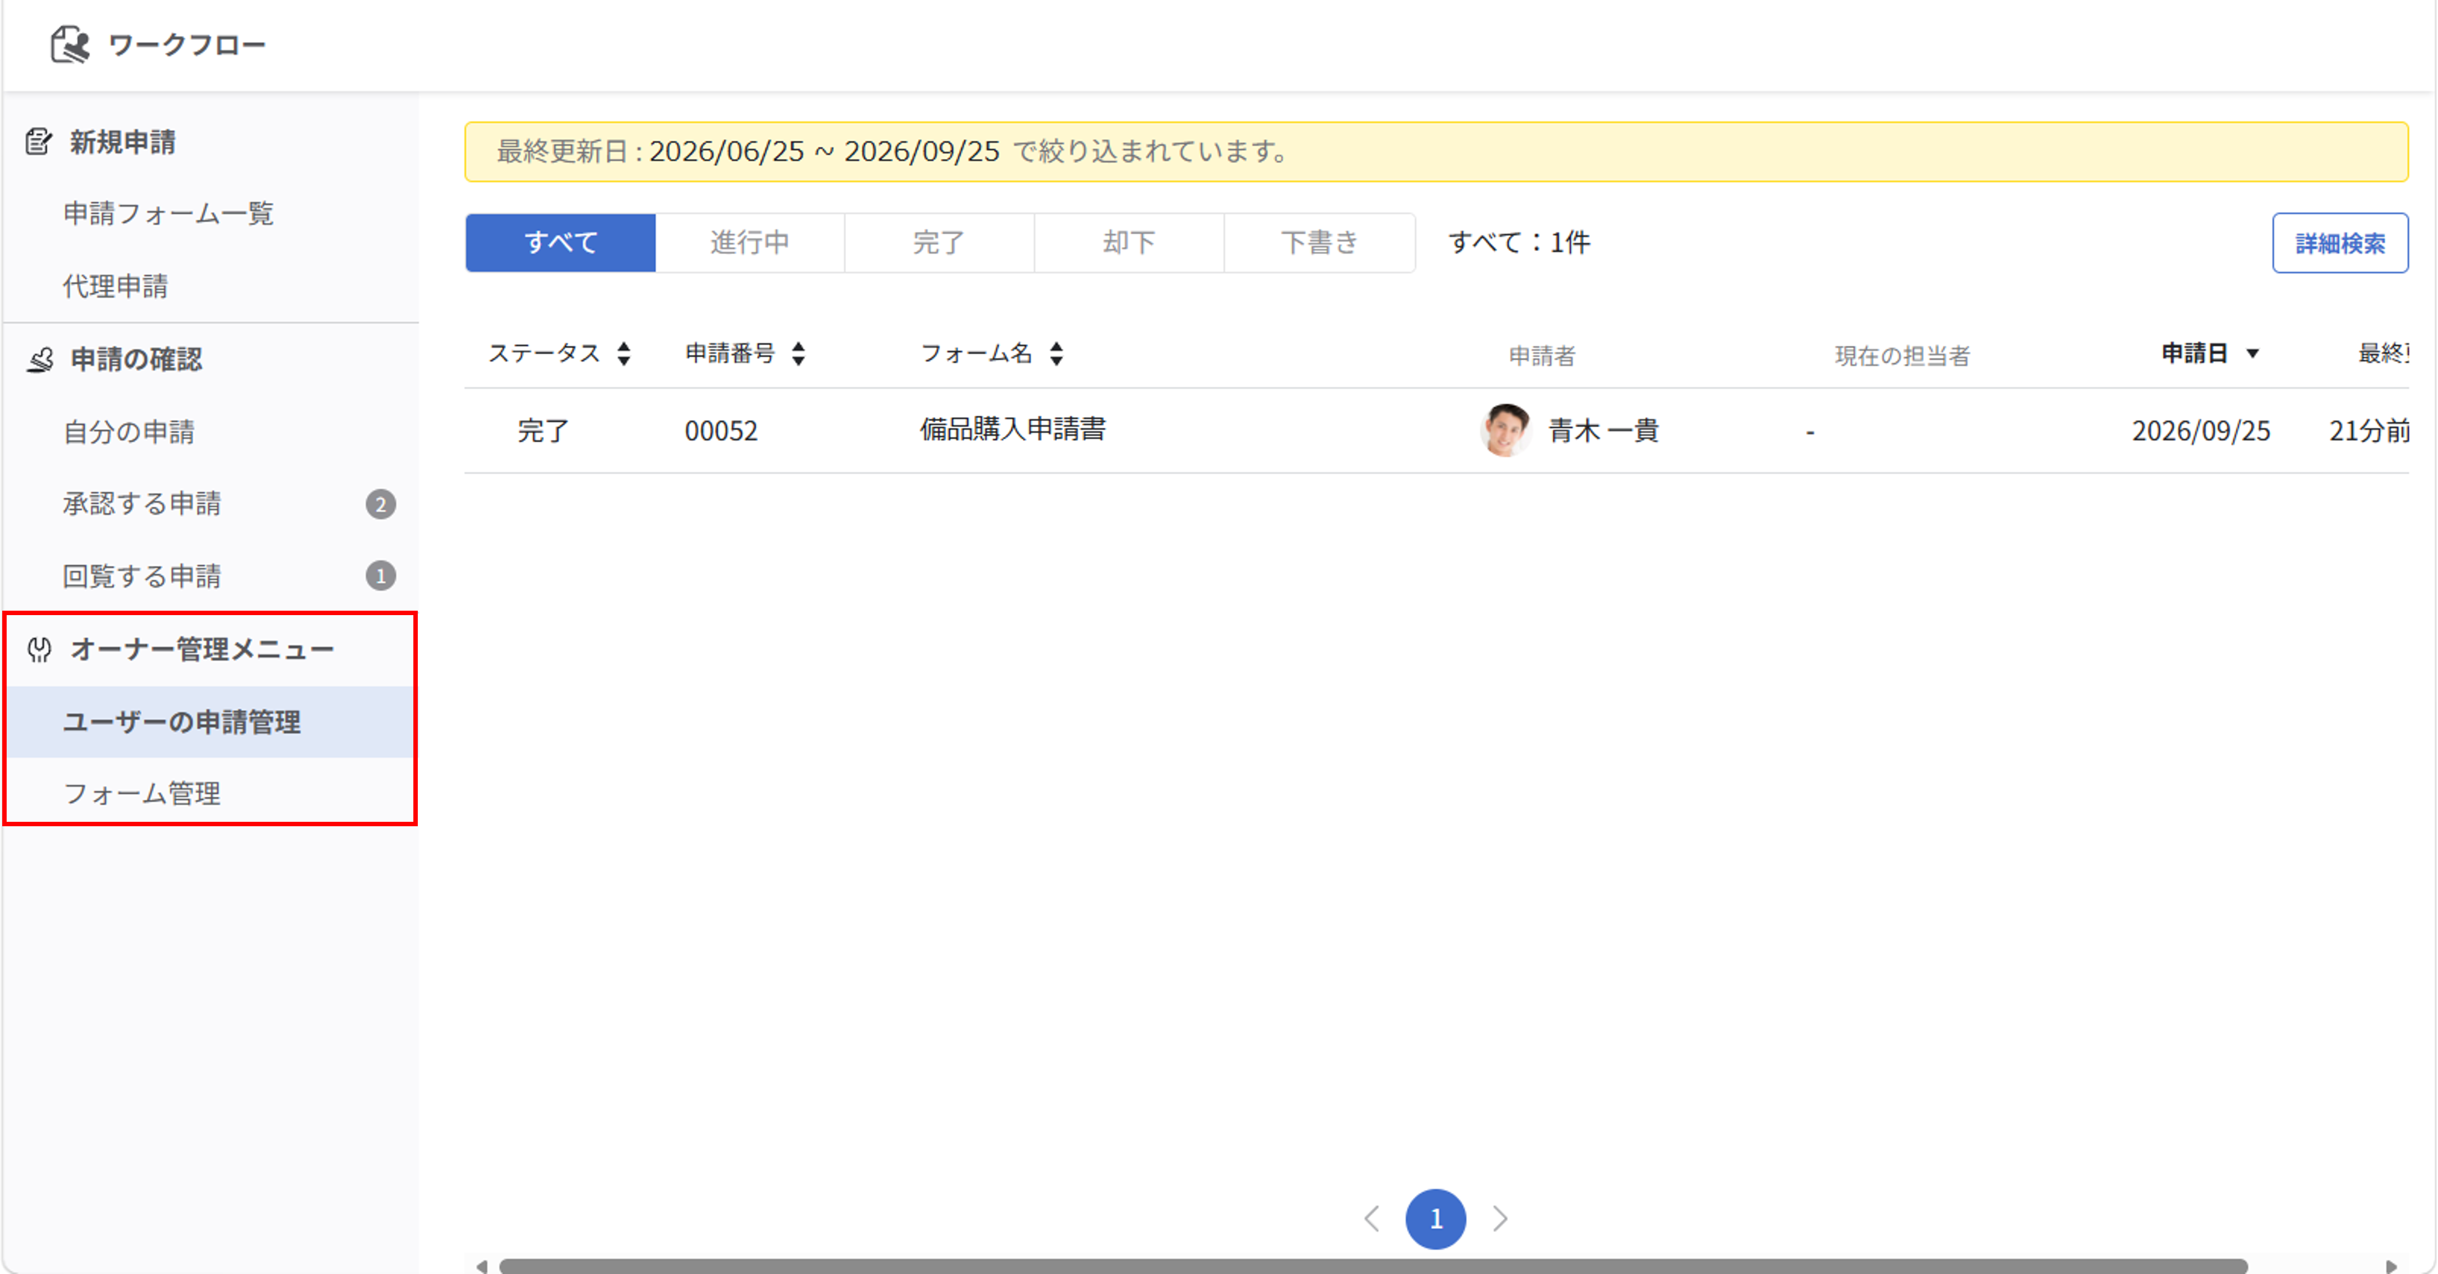
Task: Click the 21分前 last-updated value
Action: point(2369,432)
